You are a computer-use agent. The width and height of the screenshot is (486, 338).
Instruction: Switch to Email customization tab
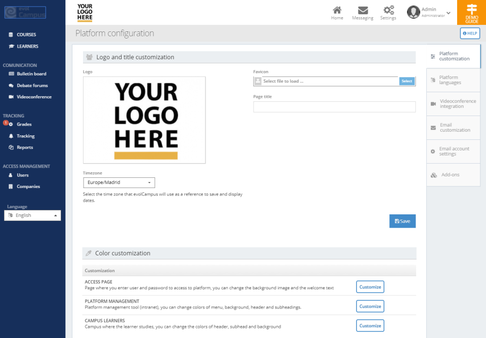453,128
